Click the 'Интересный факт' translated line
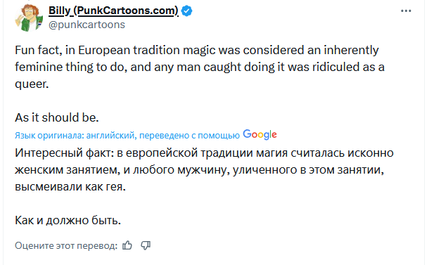Image resolution: width=441 pixels, height=265 pixels. 204,153
